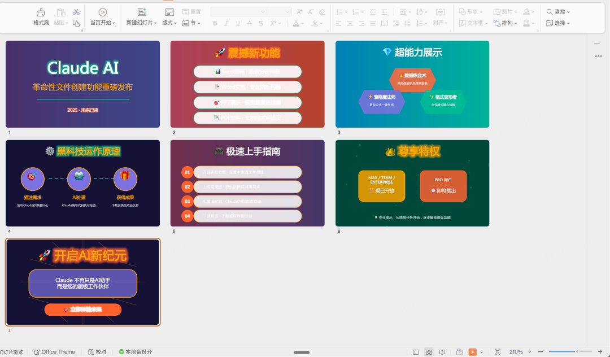Open the font name combo box
This screenshot has height=357, width=610.
pyautogui.click(x=238, y=12)
